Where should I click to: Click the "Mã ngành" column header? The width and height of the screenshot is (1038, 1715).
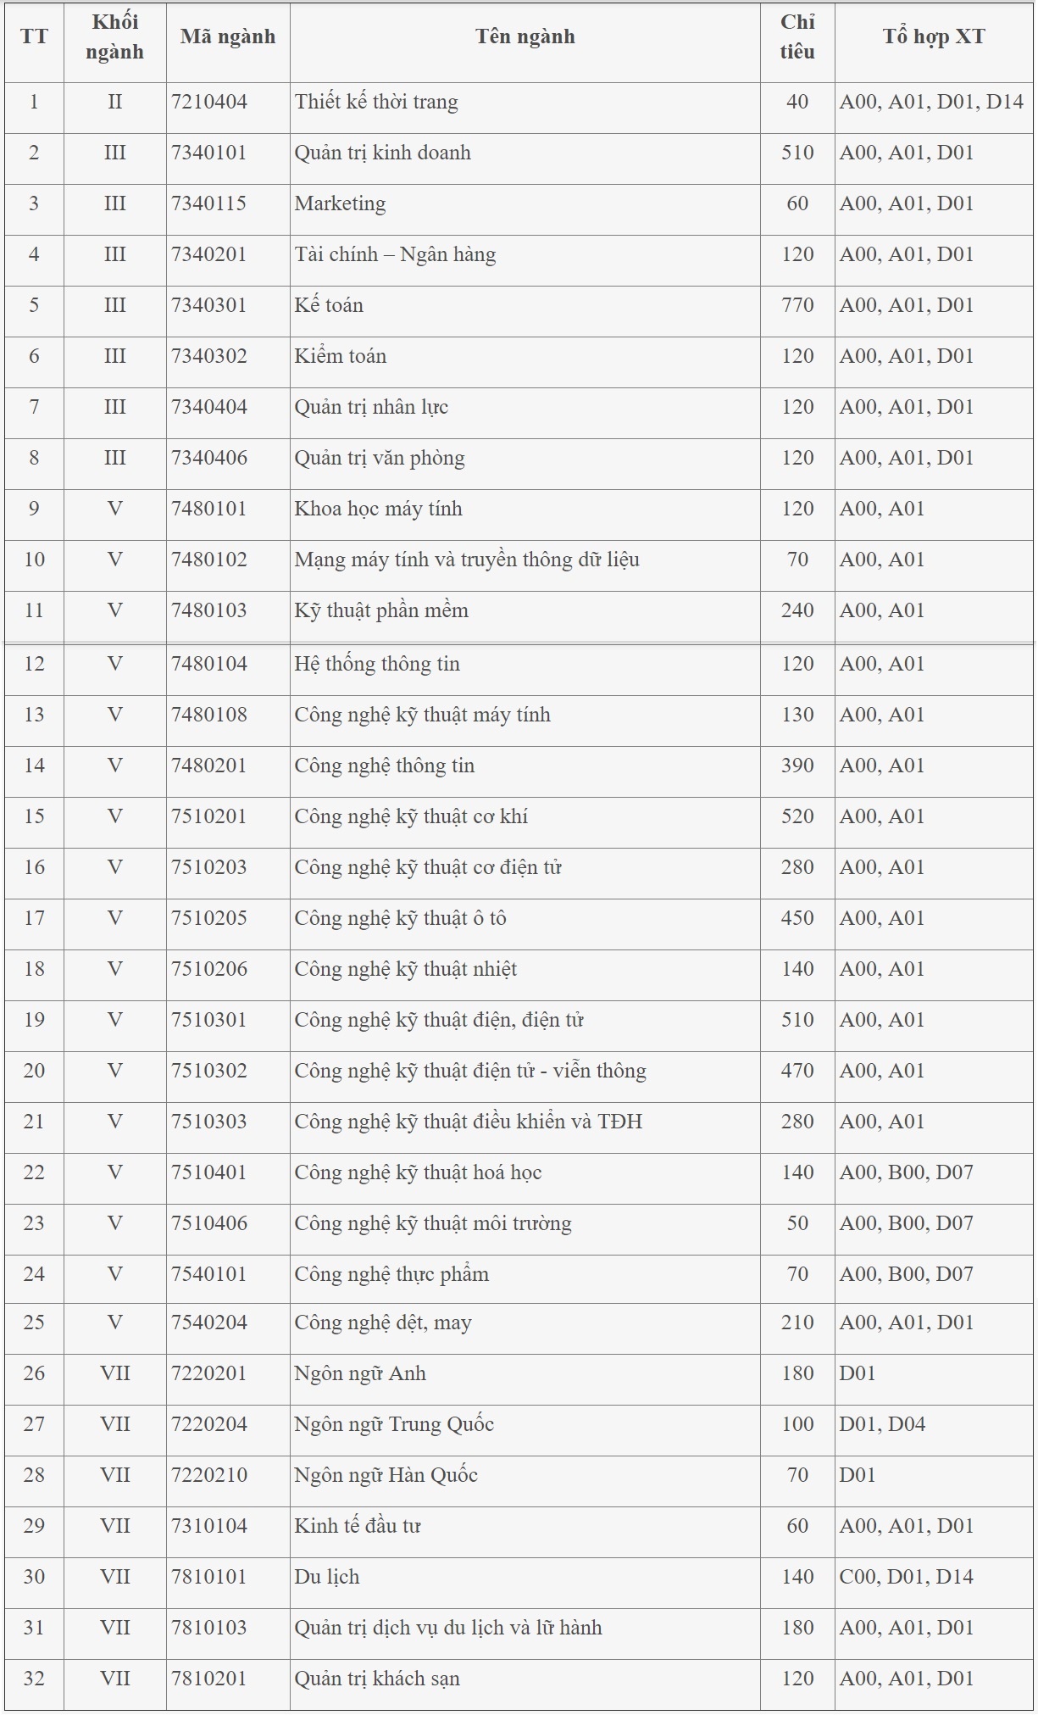click(x=227, y=37)
